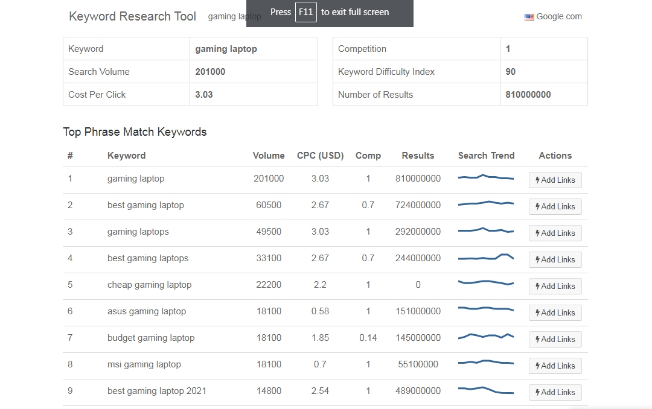Screen dimensions: 652x409
Task: Select the Search Trend column header
Action: coord(486,155)
